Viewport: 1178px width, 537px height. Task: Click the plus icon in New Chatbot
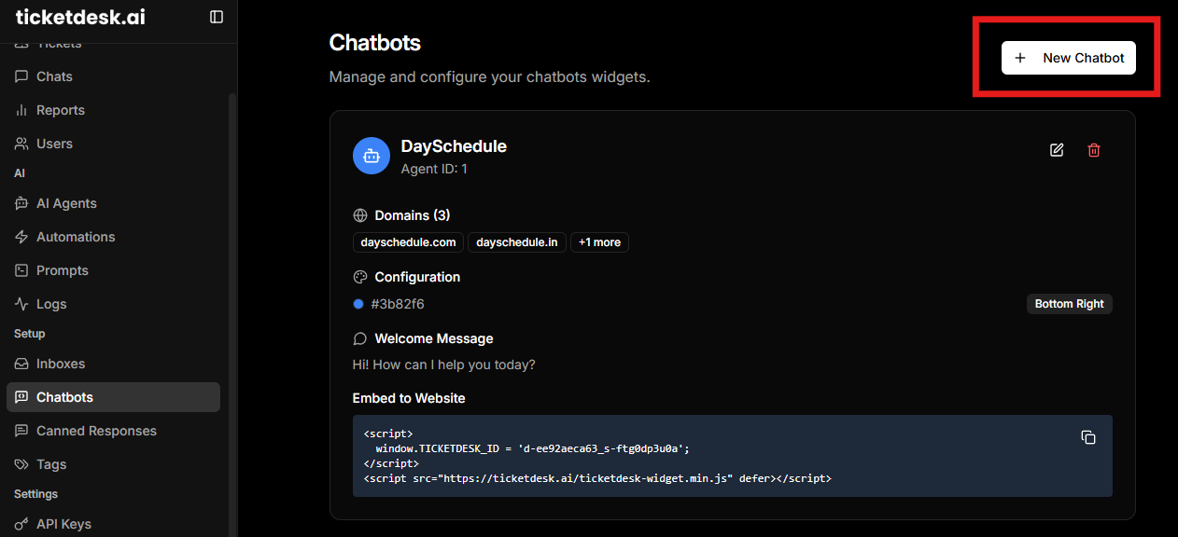pyautogui.click(x=1020, y=58)
